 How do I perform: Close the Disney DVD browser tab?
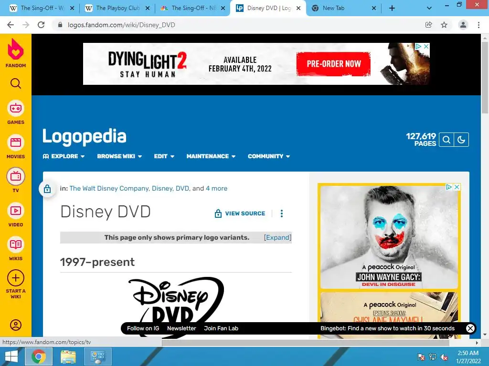298,9
